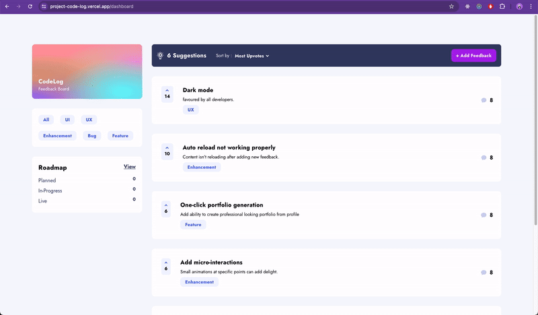Click the CodeLog gradient banner card

coord(87,71)
